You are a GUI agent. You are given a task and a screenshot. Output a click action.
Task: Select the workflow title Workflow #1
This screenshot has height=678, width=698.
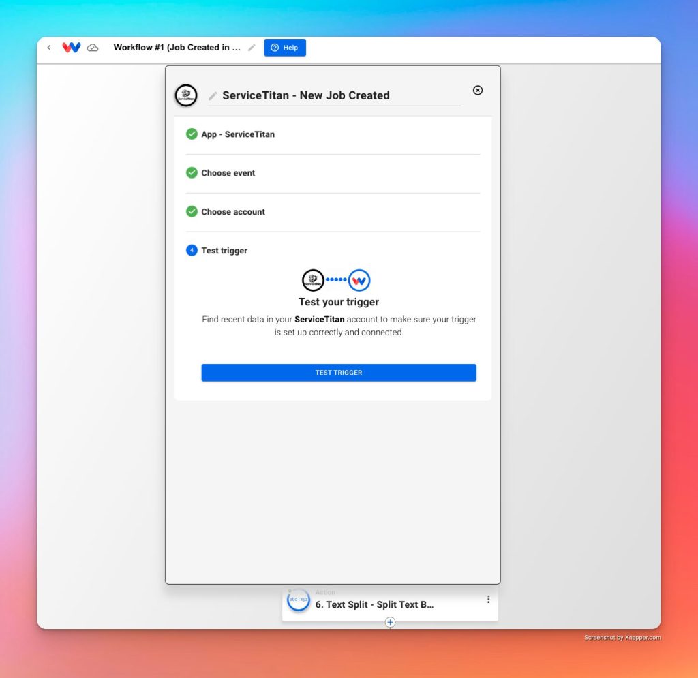[177, 48]
